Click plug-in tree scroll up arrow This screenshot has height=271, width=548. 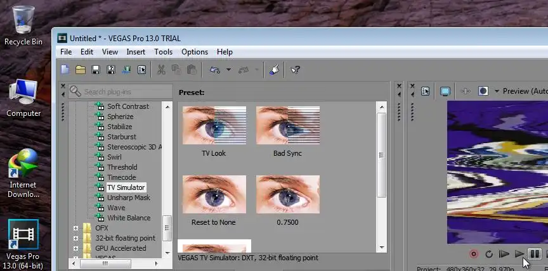click(x=167, y=107)
